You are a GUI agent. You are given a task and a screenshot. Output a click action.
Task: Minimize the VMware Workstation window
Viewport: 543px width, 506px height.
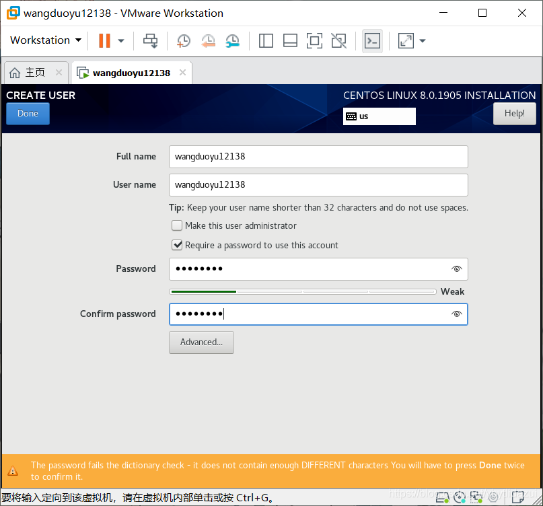pos(443,13)
